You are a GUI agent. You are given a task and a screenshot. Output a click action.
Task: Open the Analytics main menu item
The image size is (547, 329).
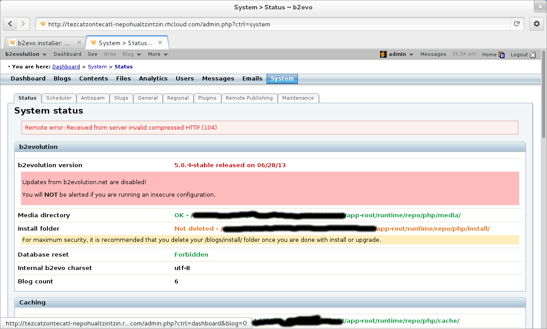click(153, 79)
